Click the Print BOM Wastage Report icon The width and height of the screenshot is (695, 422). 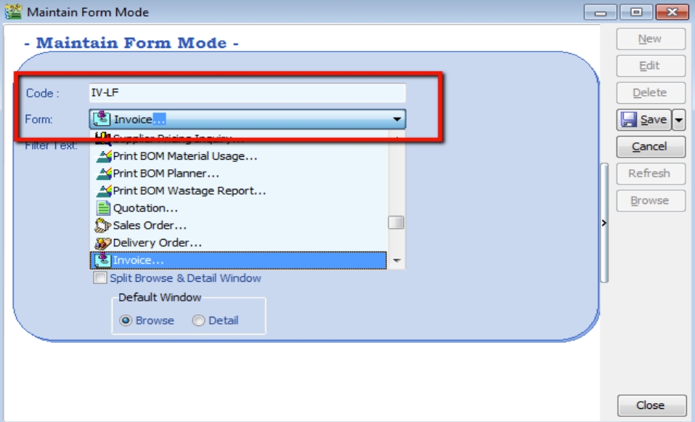103,190
